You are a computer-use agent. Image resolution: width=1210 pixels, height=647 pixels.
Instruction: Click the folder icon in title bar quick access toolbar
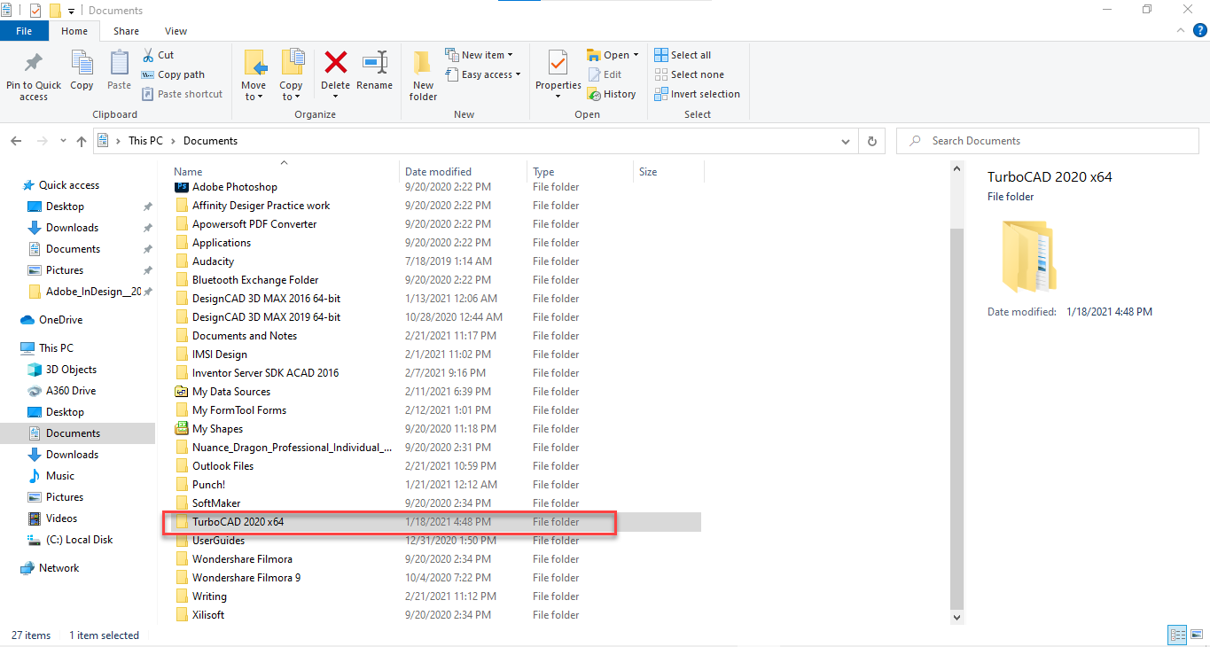pyautogui.click(x=55, y=11)
